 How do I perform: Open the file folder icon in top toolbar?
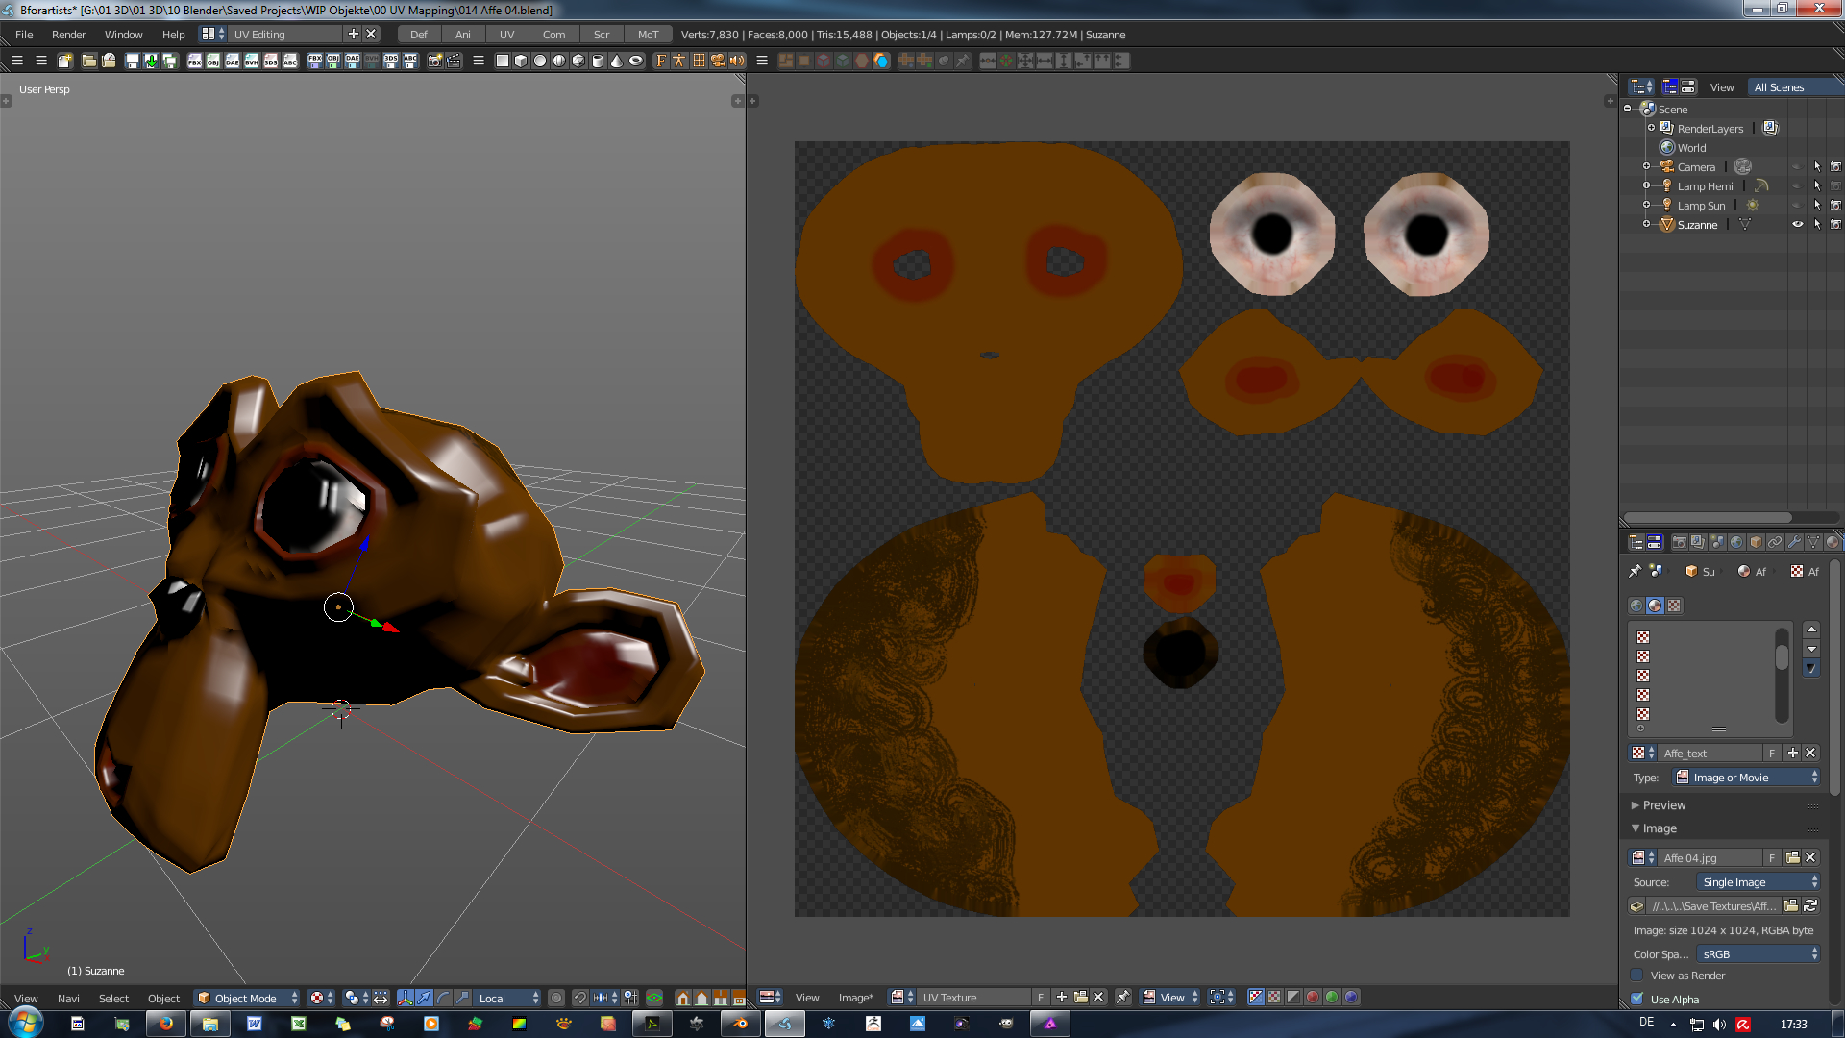tap(88, 61)
